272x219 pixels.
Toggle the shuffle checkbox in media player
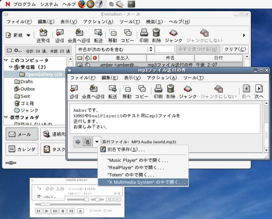(x=91, y=211)
